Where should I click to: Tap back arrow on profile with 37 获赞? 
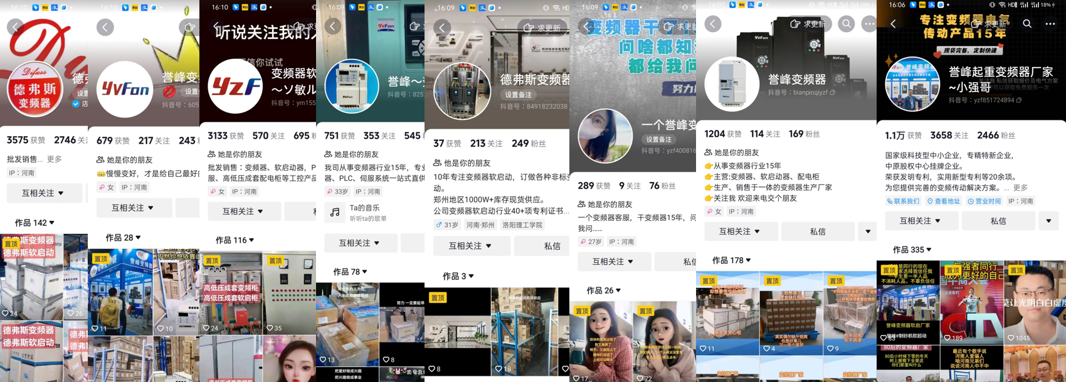[x=442, y=28]
